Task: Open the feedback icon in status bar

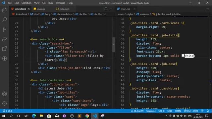Action: click(x=202, y=111)
